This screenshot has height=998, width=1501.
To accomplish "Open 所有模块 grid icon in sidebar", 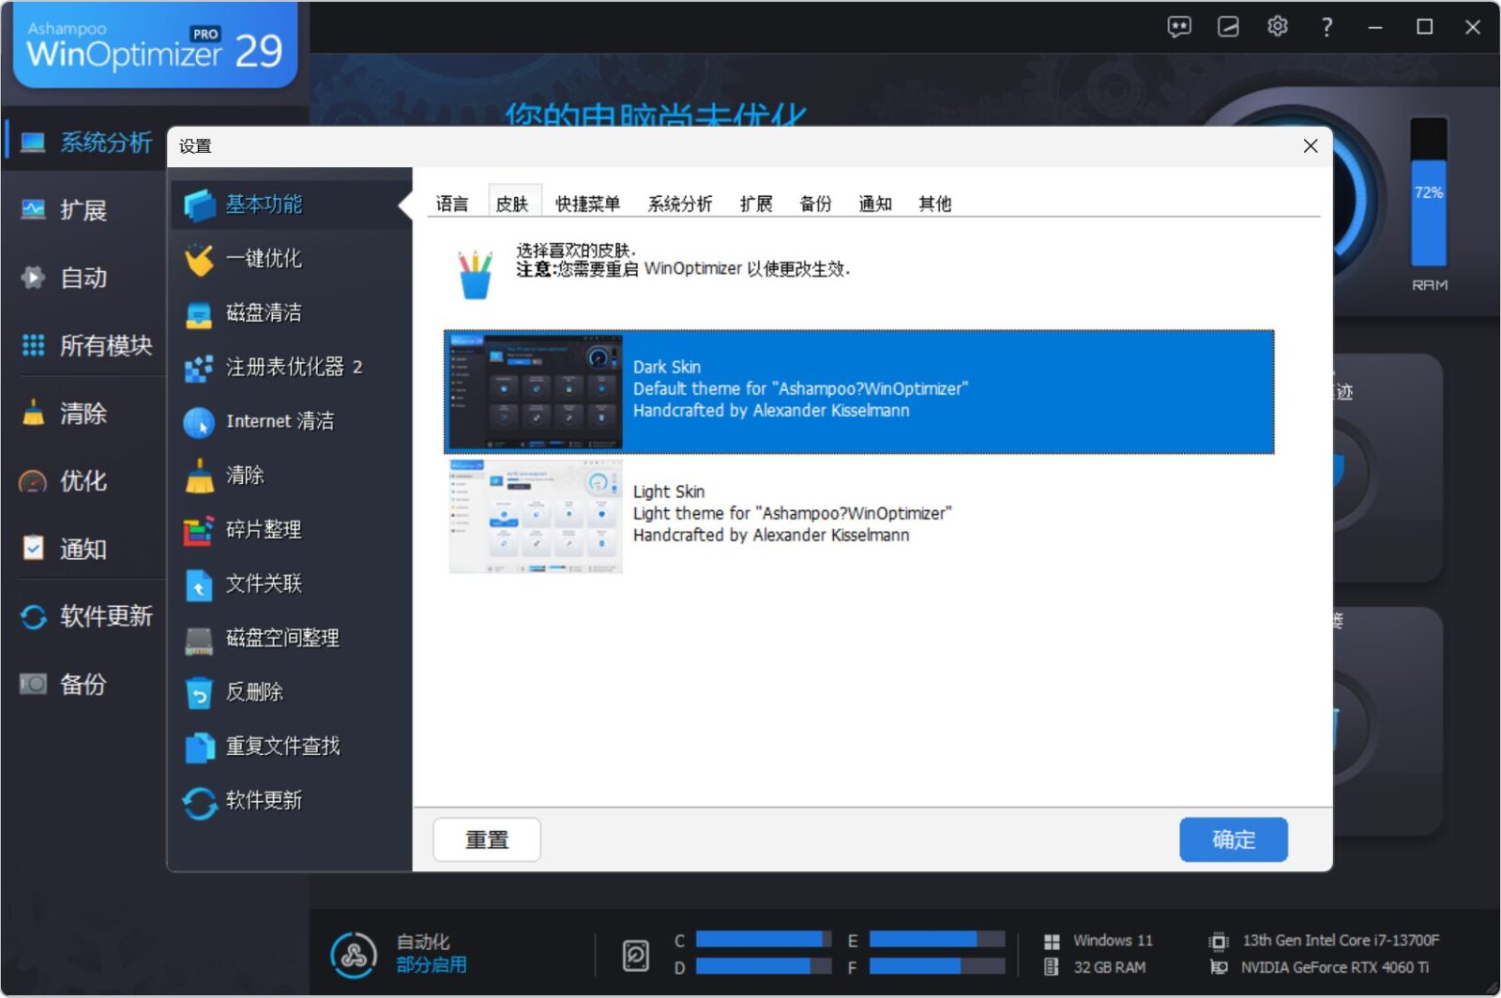I will [33, 345].
